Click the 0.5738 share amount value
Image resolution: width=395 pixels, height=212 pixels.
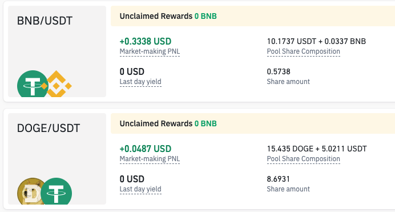(279, 71)
